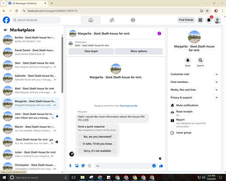The image size is (226, 181).
Task: Open the Friends tab icon
Action: [x=112, y=20]
